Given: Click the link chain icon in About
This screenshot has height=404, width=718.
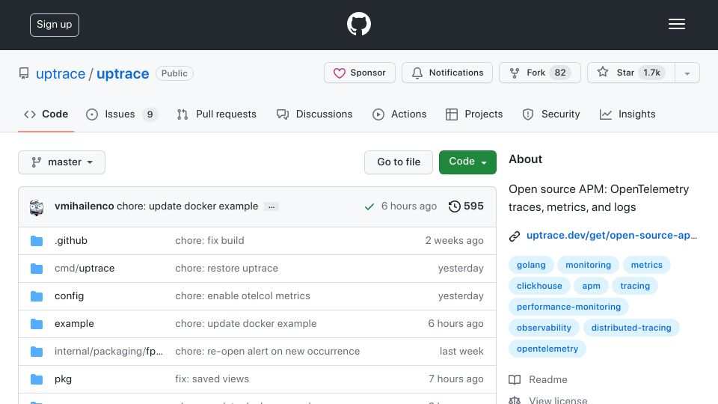Looking at the screenshot, I should 515,236.
